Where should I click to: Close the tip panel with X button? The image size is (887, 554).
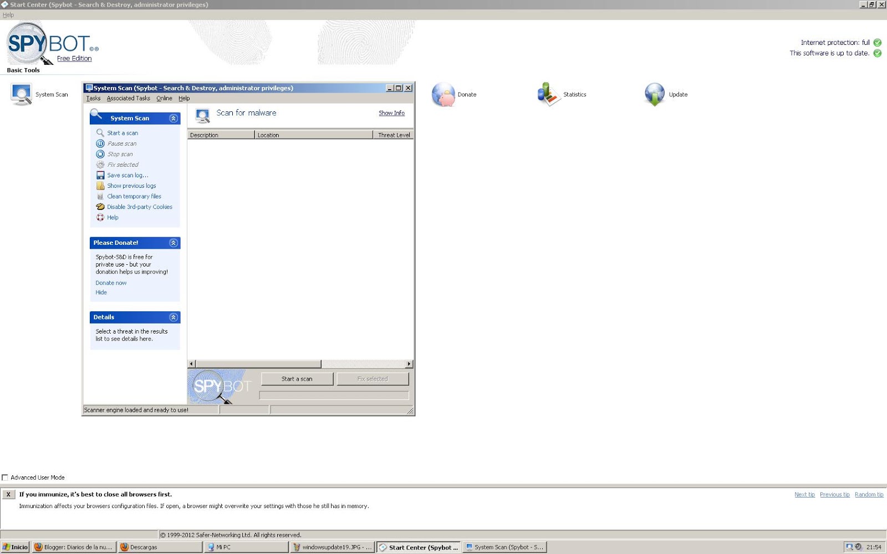(8, 495)
